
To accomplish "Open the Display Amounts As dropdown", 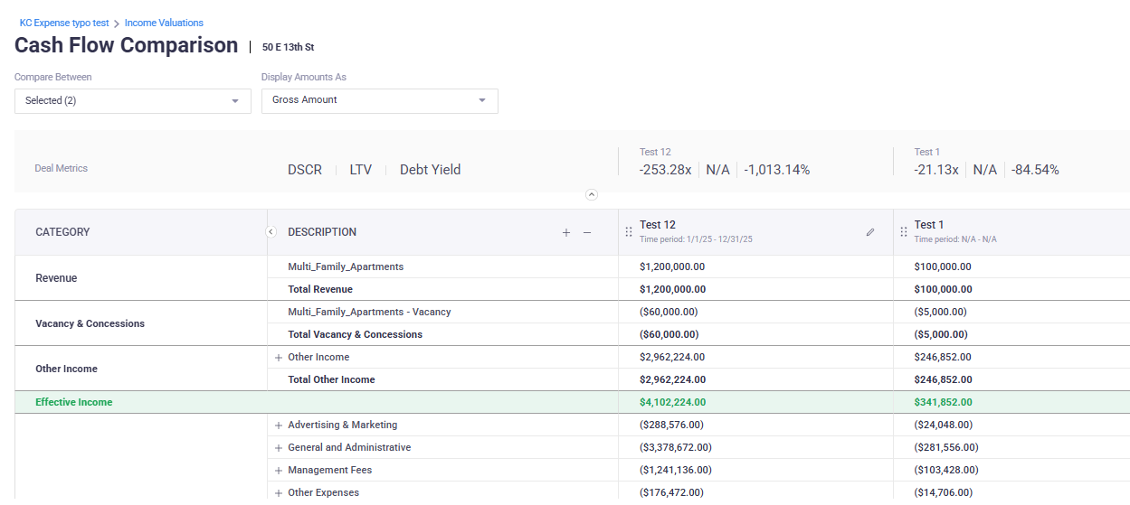I will click(x=380, y=100).
